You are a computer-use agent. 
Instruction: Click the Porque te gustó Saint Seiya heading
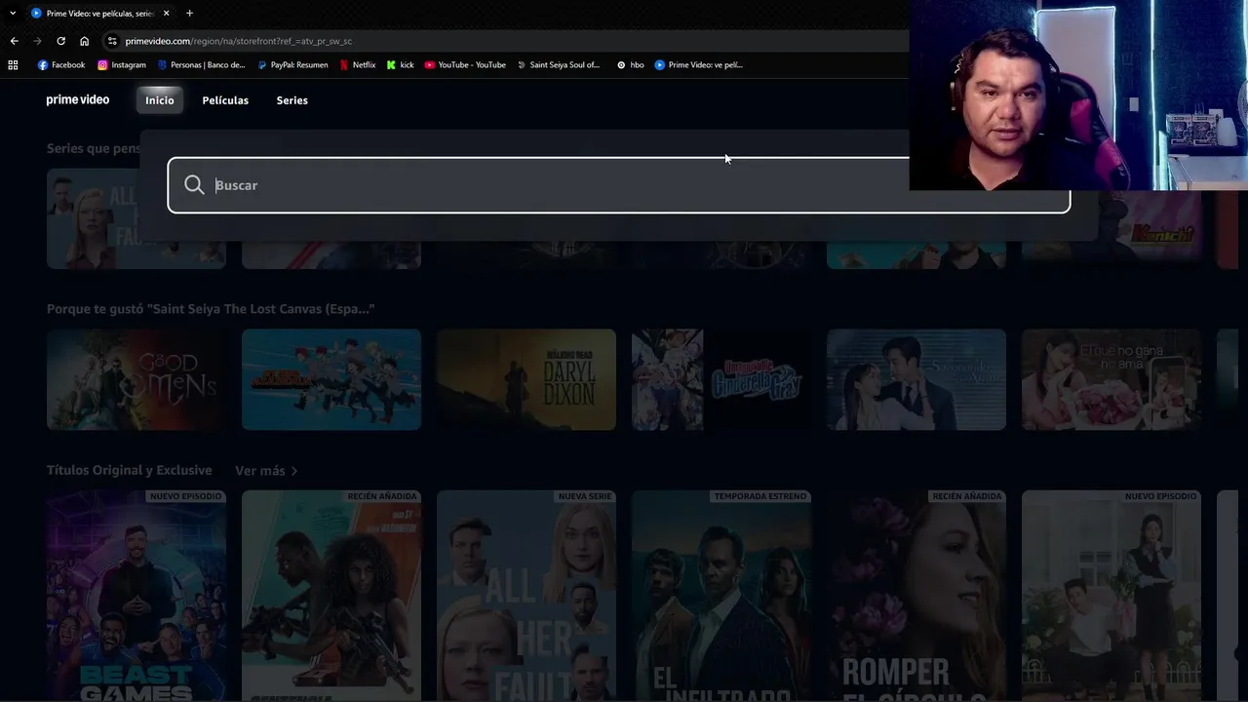pos(211,309)
